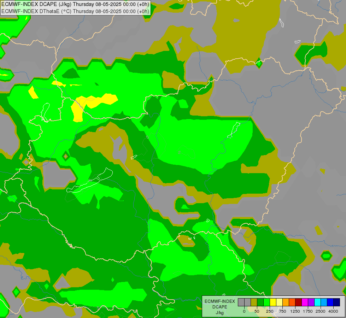Click the DThetaE (°C) title line

(75, 11)
